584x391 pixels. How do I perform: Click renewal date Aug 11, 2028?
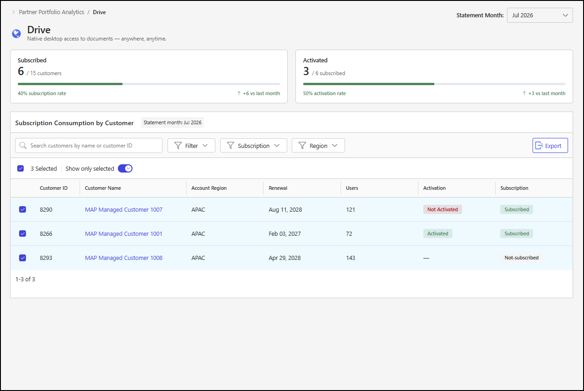coord(285,209)
